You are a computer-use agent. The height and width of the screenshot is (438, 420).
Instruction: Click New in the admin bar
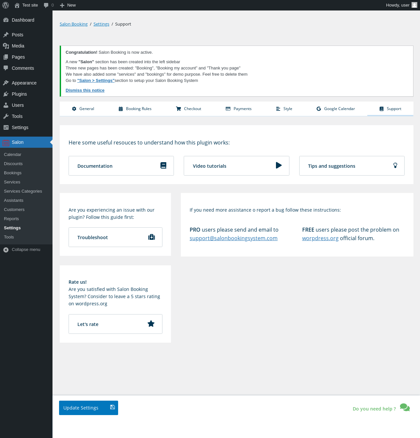[72, 5]
